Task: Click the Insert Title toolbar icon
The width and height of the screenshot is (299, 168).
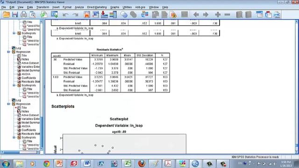Action: point(269,14)
